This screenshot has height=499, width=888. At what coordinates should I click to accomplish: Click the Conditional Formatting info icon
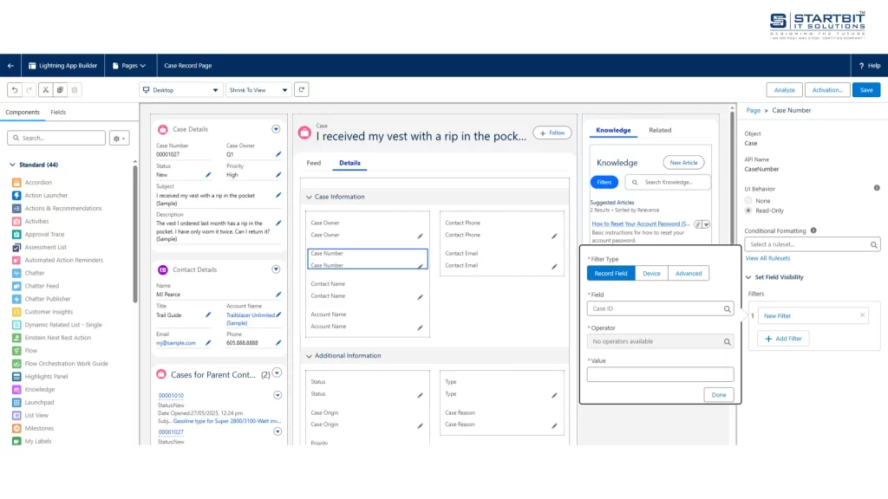point(813,230)
